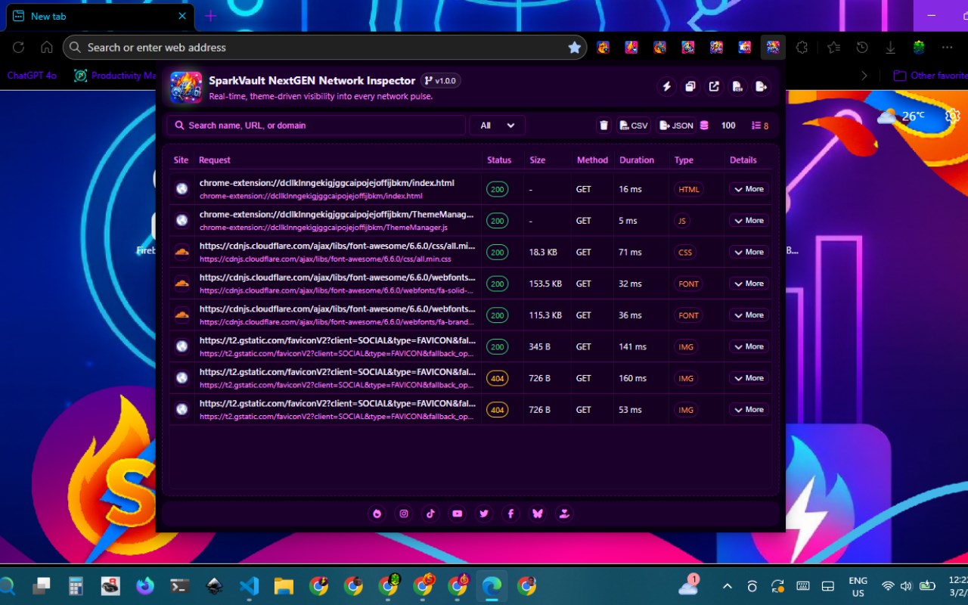Clear requests with the trash icon
Viewport: 968px width, 605px height.
tap(603, 126)
